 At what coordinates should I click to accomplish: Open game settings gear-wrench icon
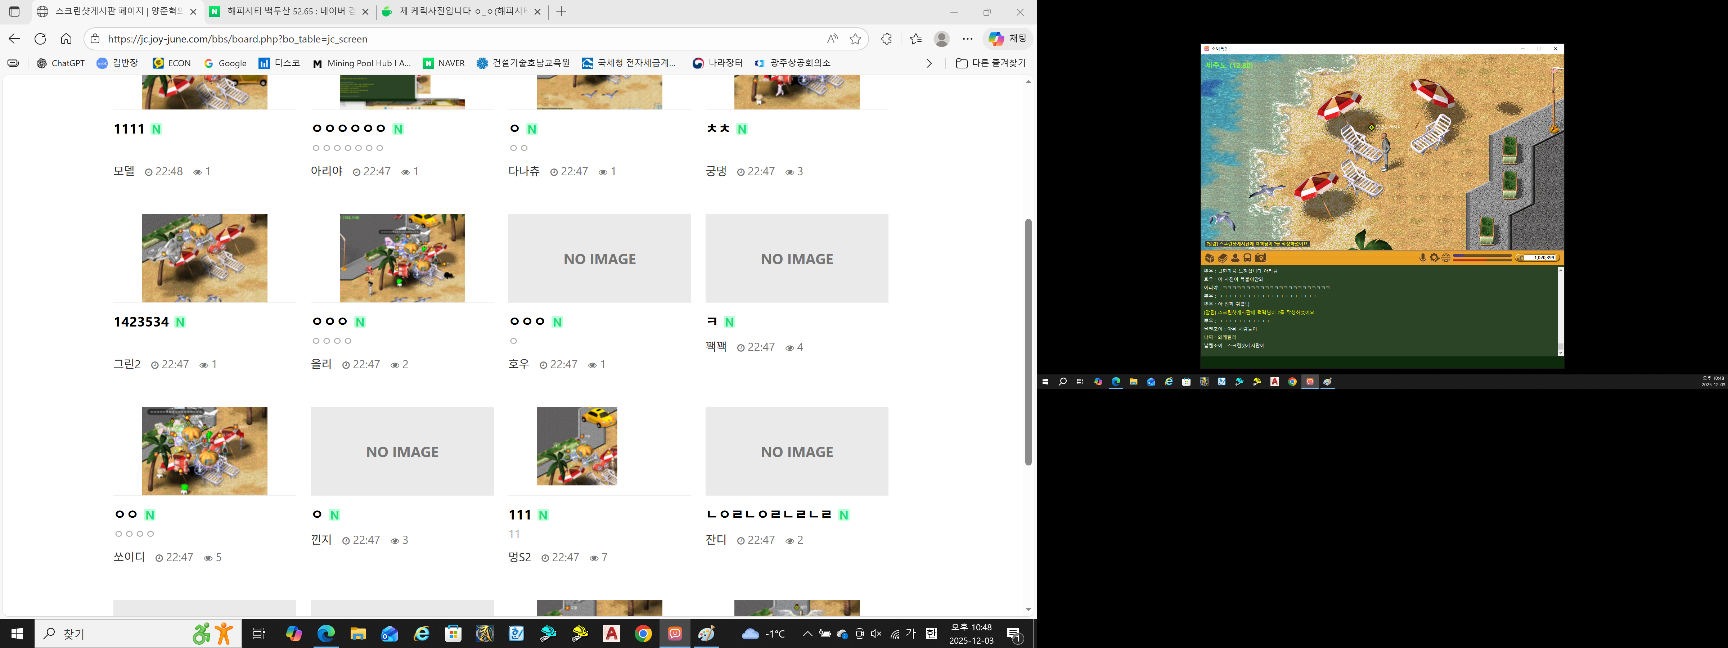coord(1434,258)
